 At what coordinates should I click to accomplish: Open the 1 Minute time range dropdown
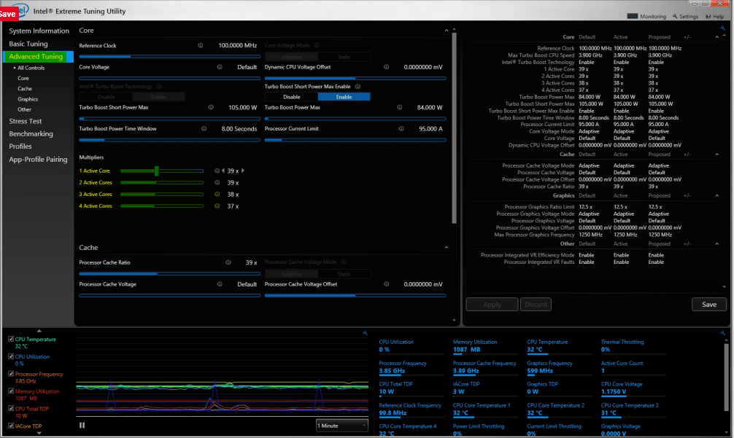[x=342, y=425]
